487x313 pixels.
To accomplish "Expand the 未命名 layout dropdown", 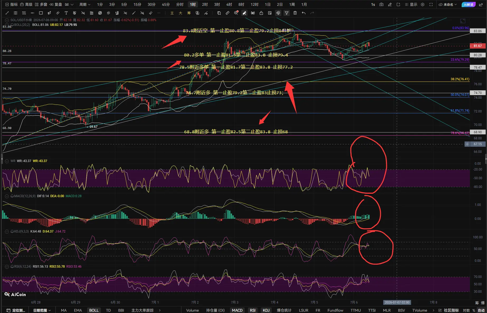I will click(x=448, y=4).
